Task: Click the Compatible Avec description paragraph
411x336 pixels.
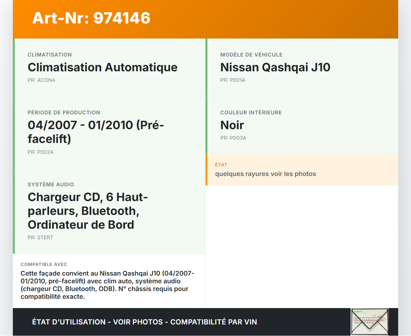Action: click(x=107, y=285)
